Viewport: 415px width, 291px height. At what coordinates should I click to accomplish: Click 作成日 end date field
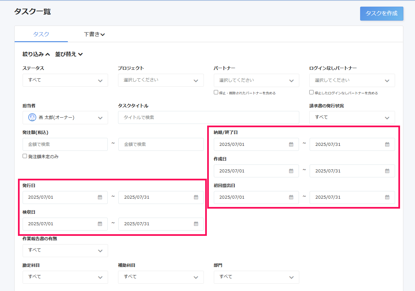click(352, 171)
